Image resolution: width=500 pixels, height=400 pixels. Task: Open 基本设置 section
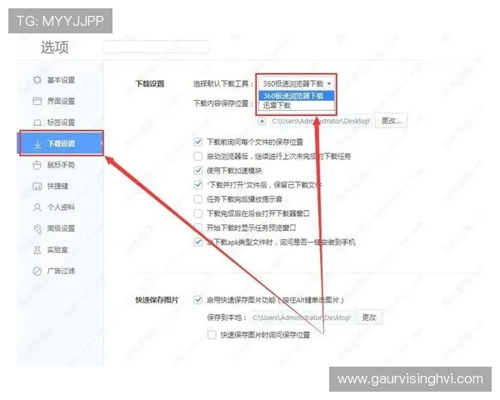coord(61,80)
